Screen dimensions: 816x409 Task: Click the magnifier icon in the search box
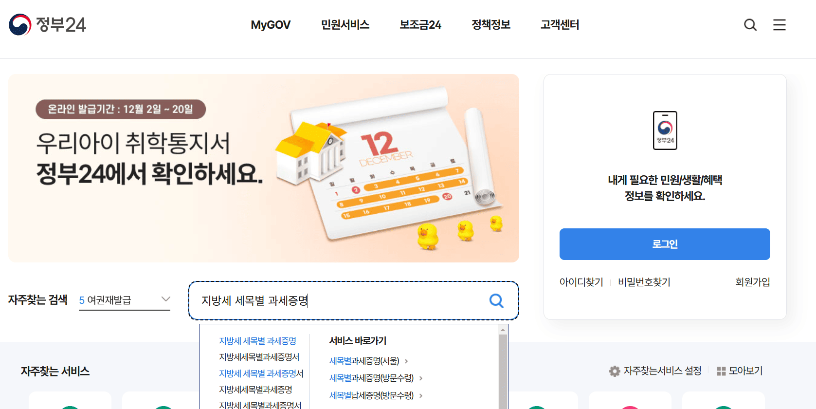(496, 300)
